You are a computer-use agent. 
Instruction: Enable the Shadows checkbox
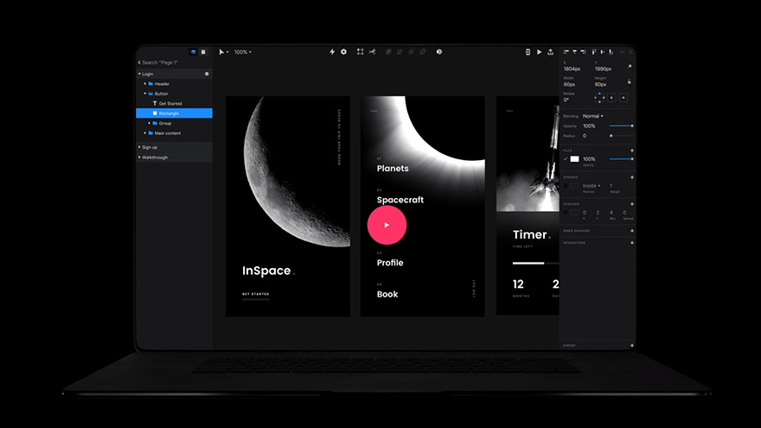coord(566,212)
